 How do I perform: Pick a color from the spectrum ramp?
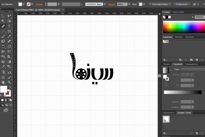tap(183, 27)
